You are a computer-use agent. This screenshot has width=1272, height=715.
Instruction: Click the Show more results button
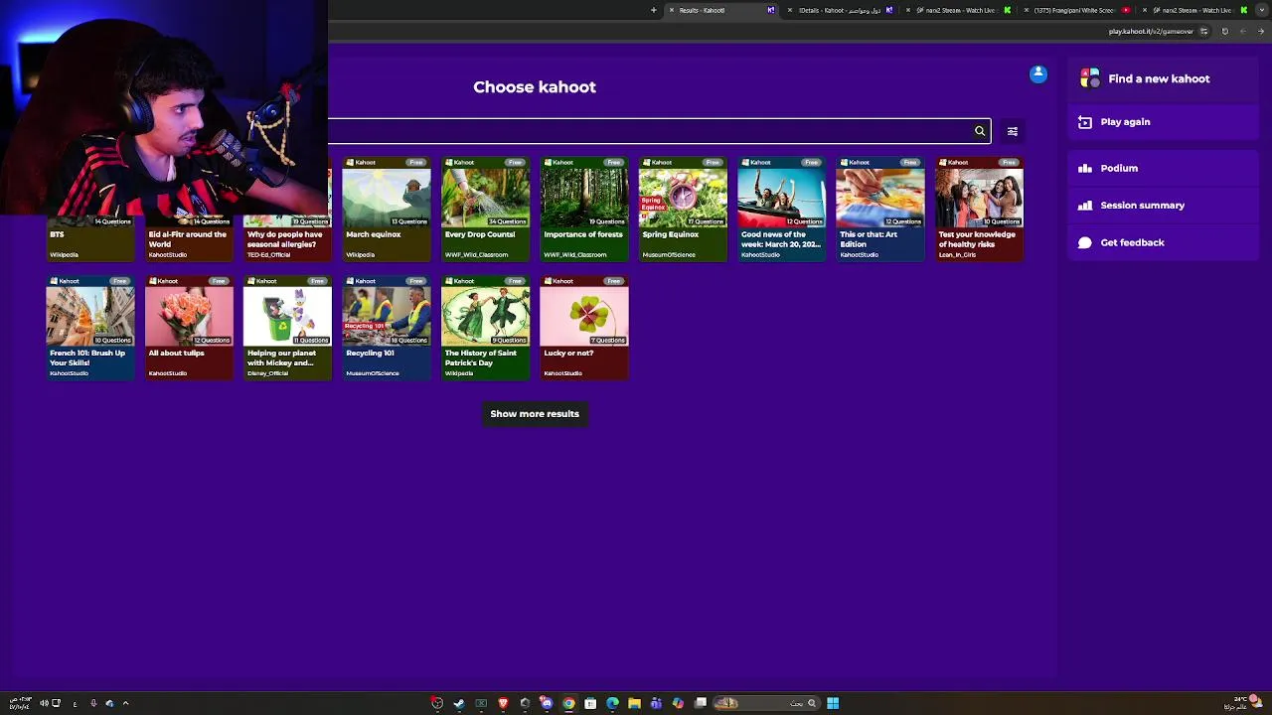[x=535, y=414]
